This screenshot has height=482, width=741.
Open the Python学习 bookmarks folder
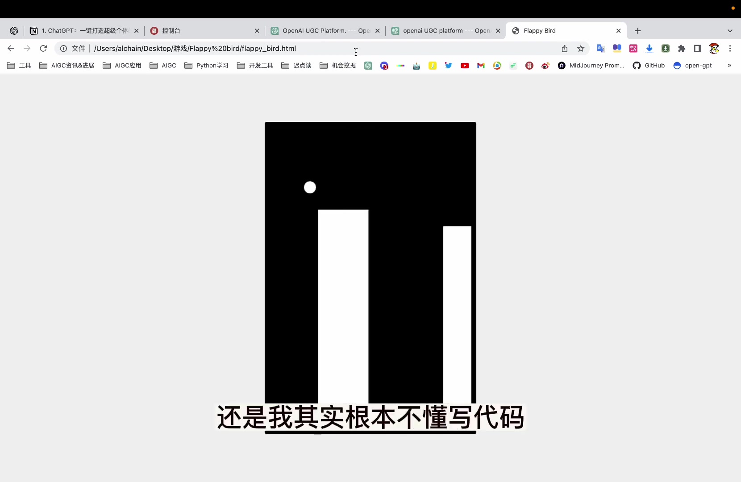[x=206, y=66]
